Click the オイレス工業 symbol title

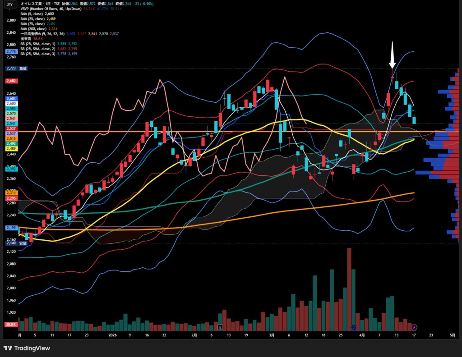(x=32, y=3)
